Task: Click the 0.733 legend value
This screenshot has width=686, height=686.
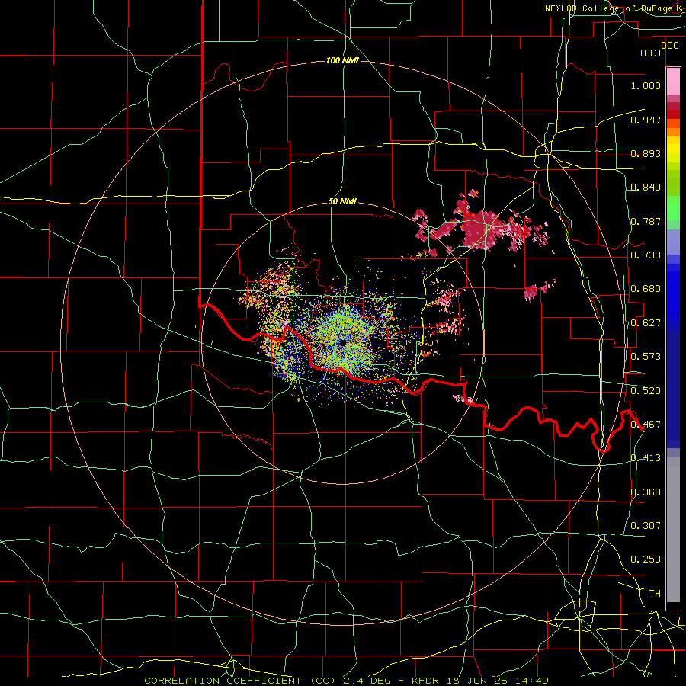Action: pos(646,255)
